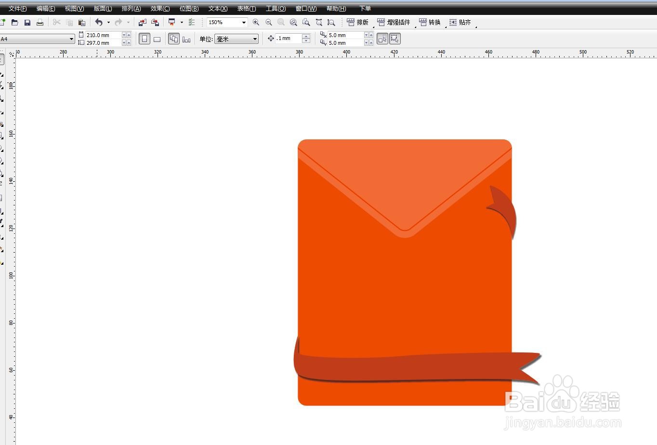
Task: Click the 转换 toolbar button
Action: (x=430, y=23)
